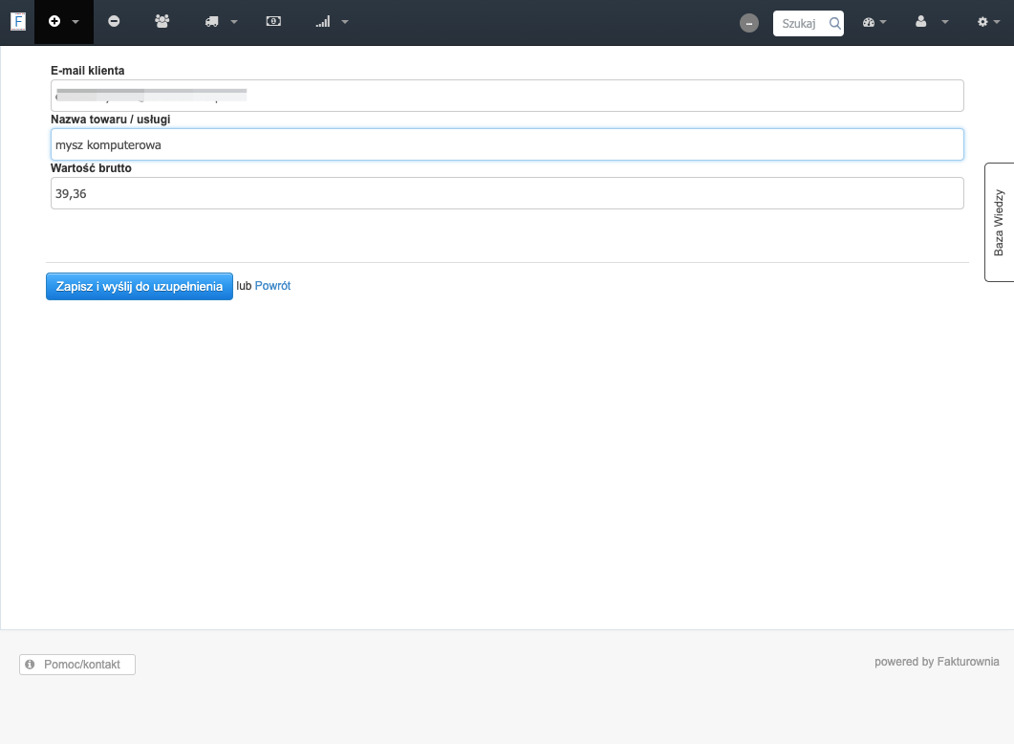Click the gray round minus badge

pyautogui.click(x=749, y=23)
